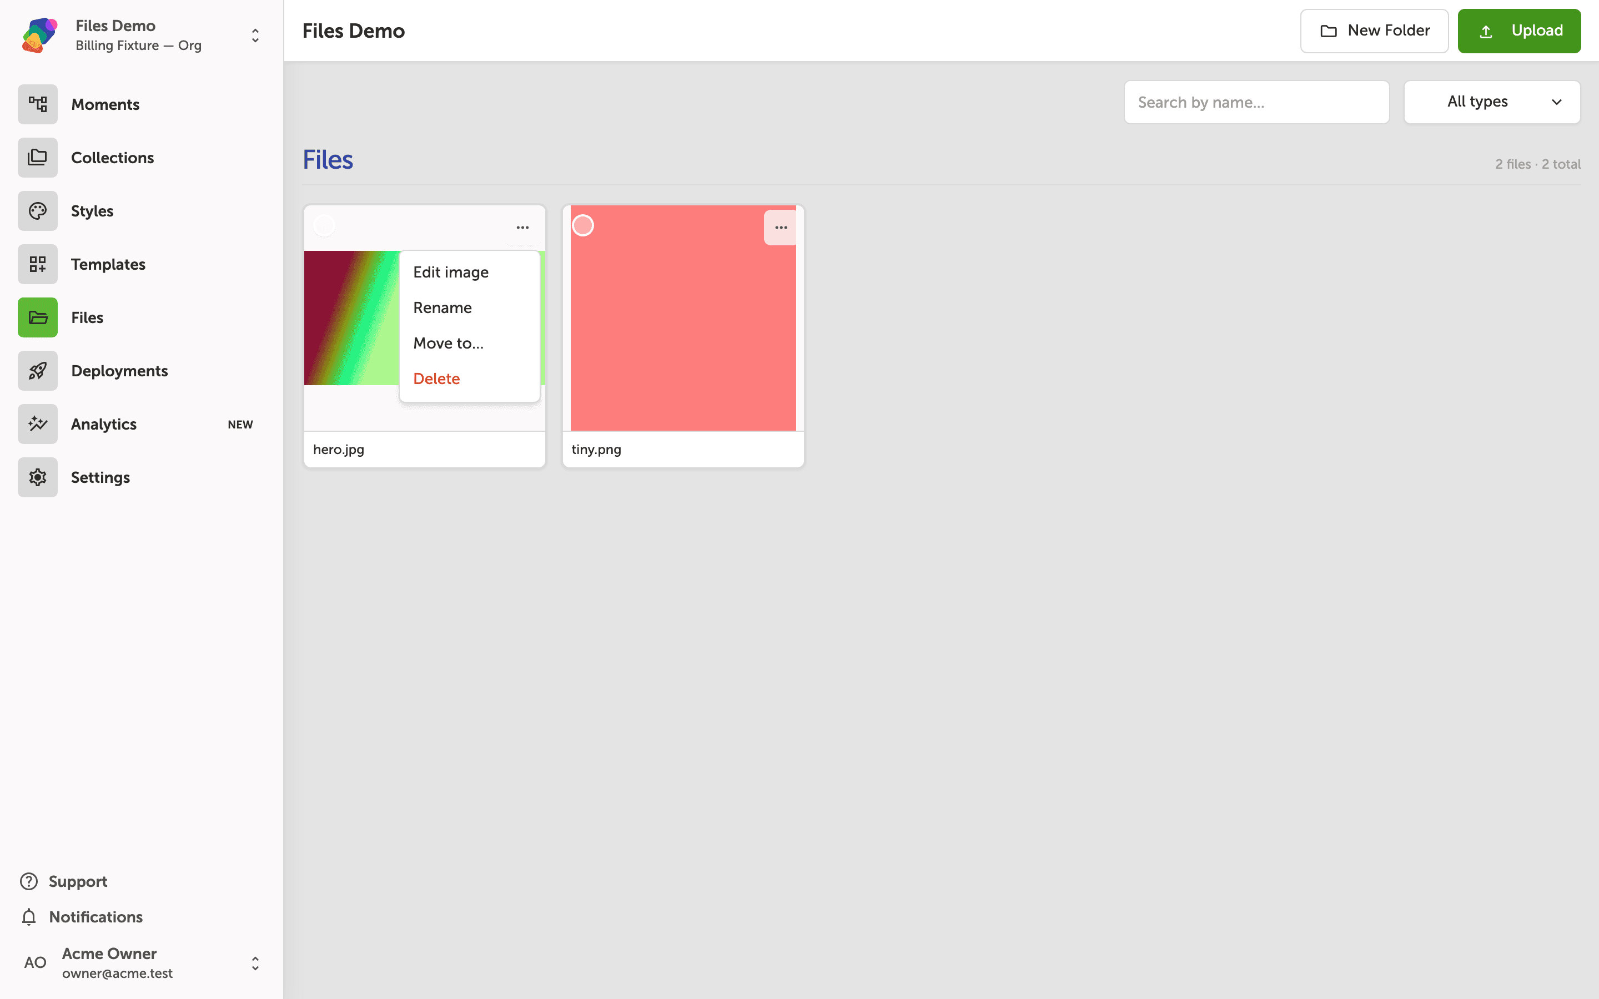Viewport: 1599px width, 999px height.
Task: Open the Analytics sparkle chart icon
Action: (38, 424)
